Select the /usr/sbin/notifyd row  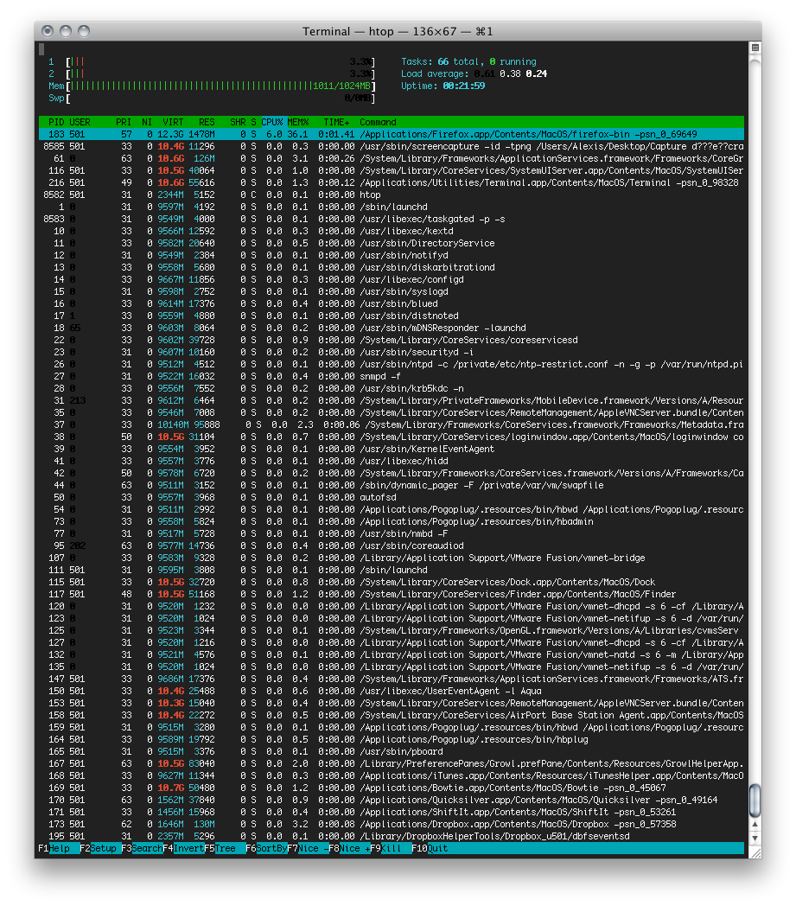(x=391, y=255)
